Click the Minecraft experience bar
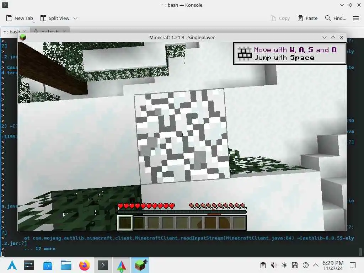 [182, 212]
